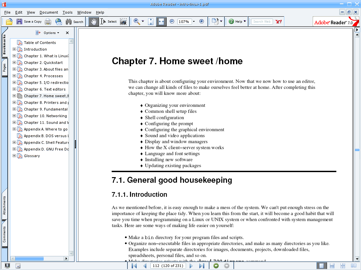Open the Window menu

[x=84, y=12]
